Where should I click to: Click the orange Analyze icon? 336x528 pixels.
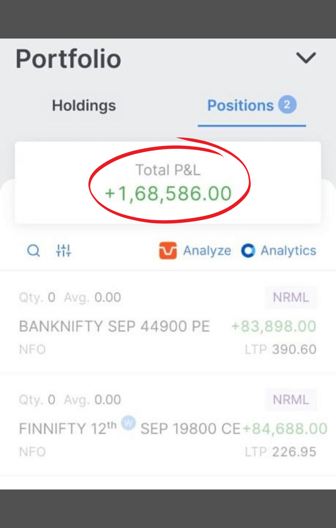(168, 250)
